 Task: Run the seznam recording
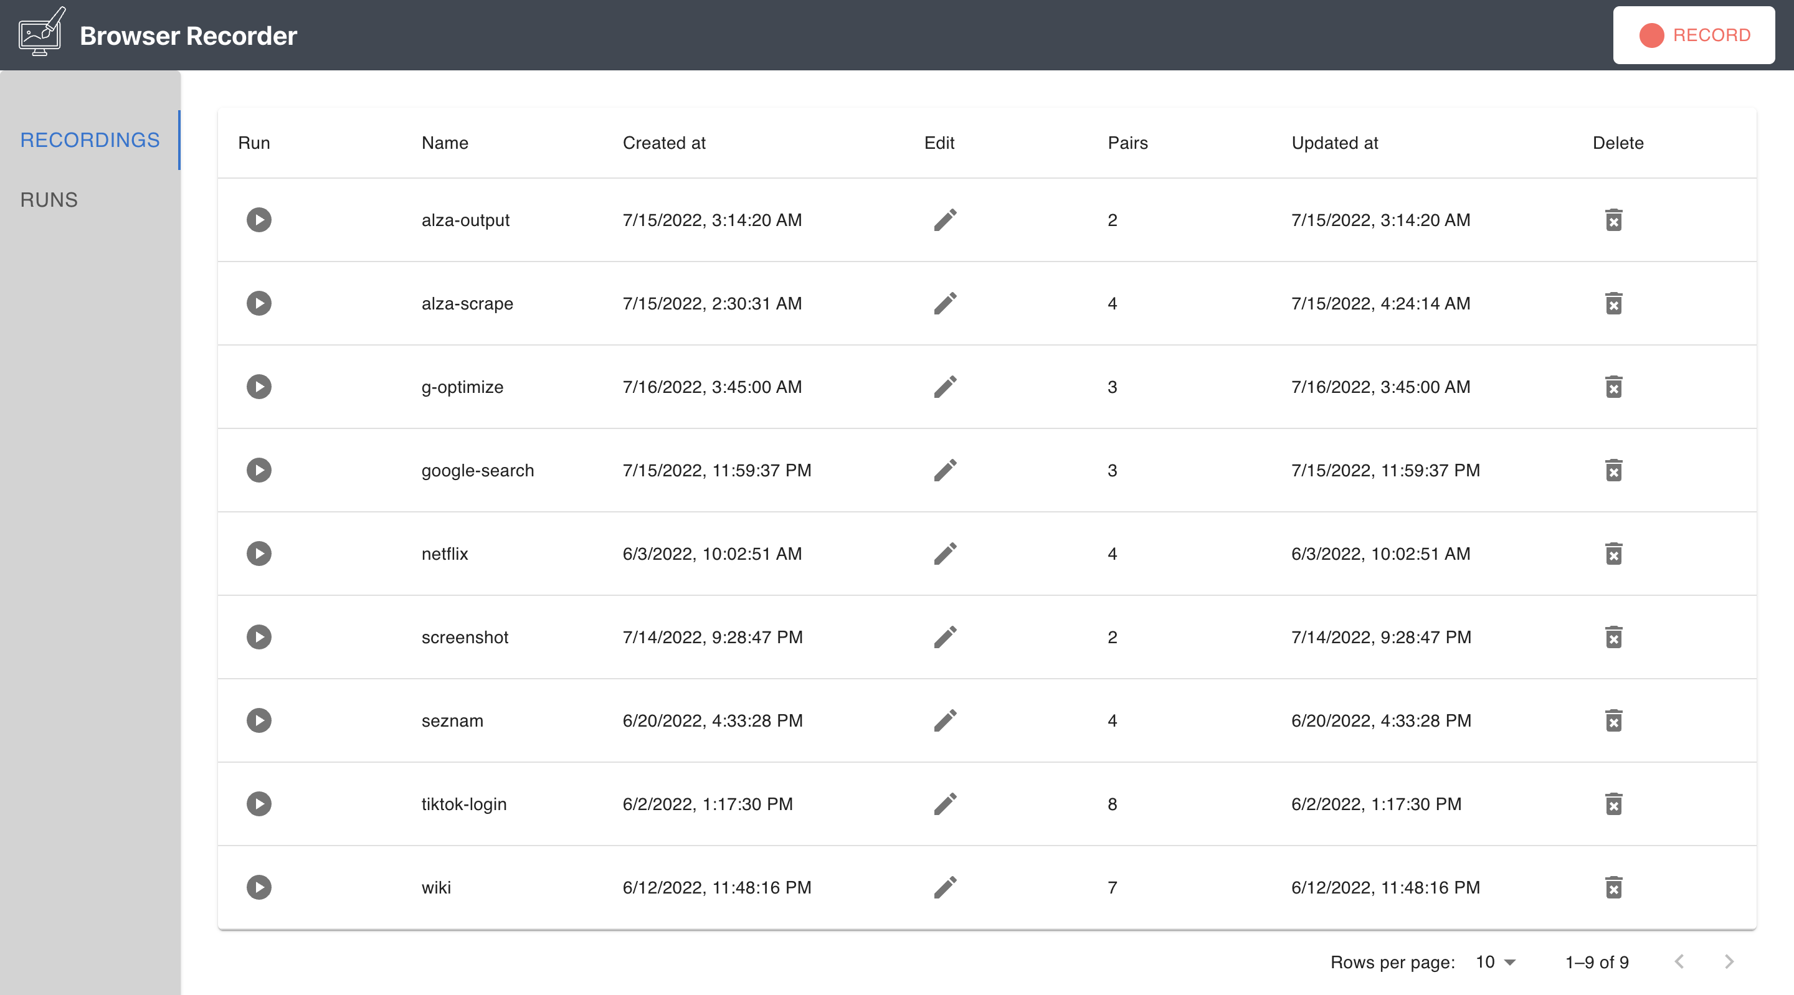pos(259,720)
